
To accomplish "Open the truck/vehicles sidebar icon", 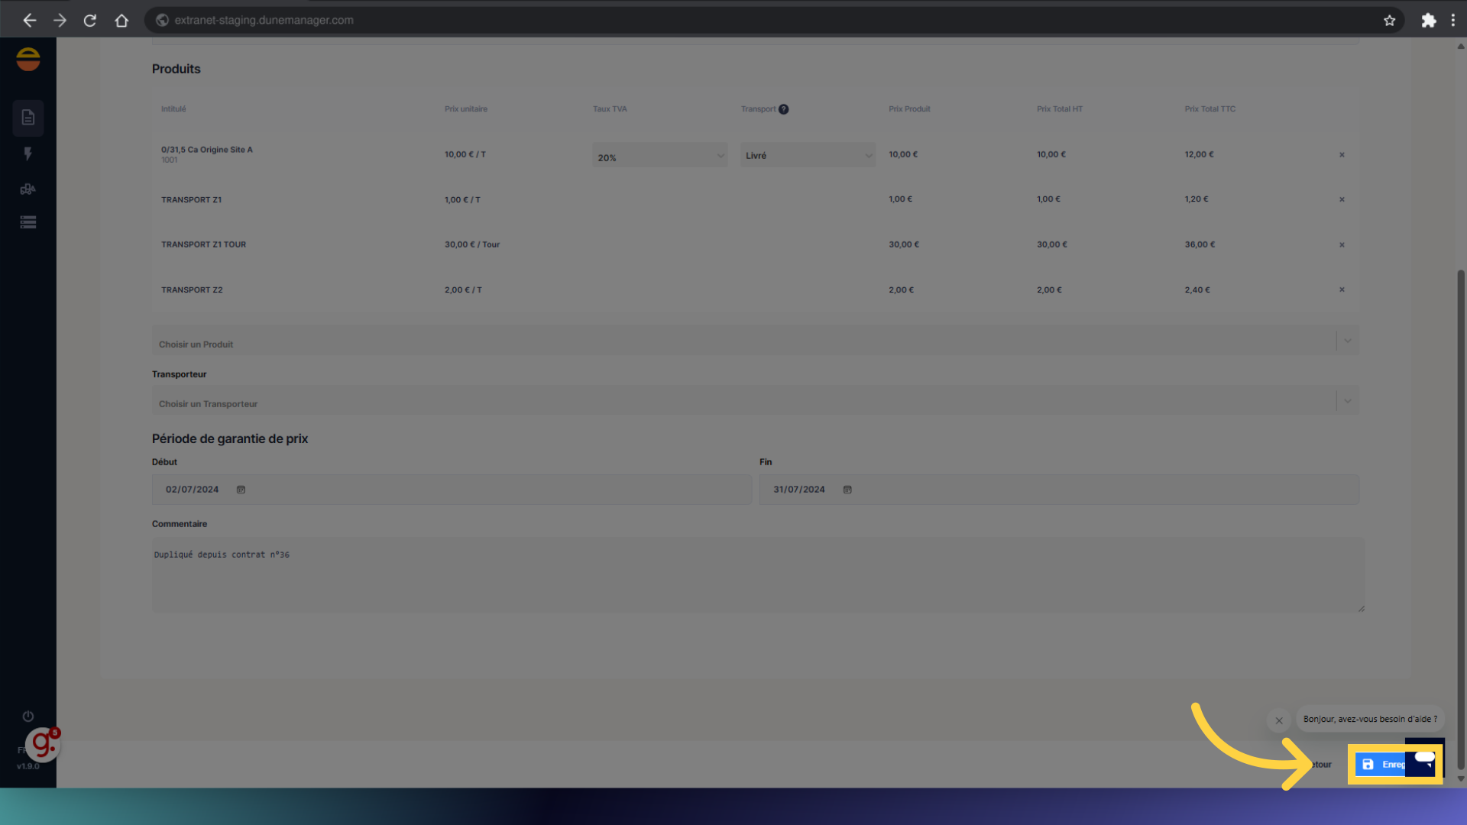I will click(28, 189).
